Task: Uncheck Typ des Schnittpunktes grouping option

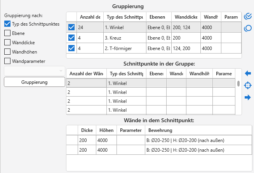Action: (x=7, y=24)
